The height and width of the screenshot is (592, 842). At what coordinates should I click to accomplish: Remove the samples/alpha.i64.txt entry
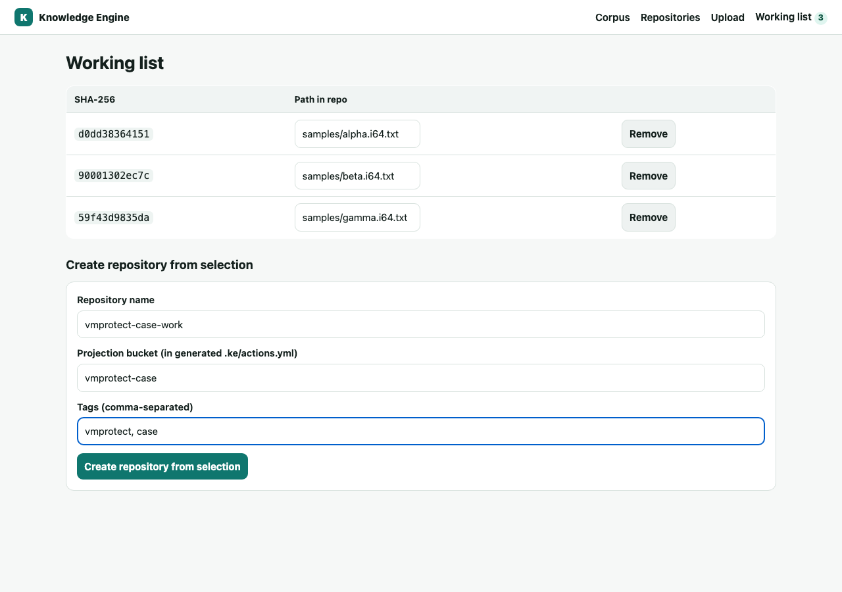(649, 134)
